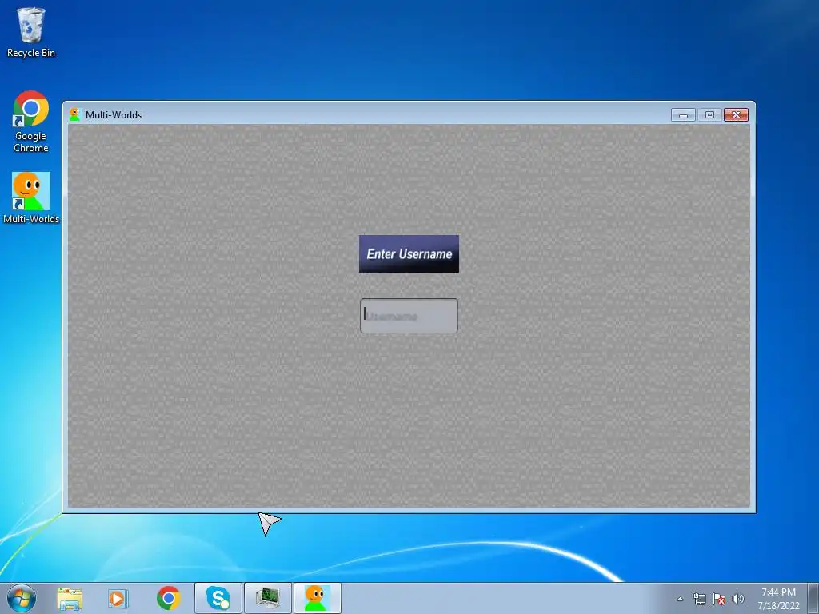The width and height of the screenshot is (819, 614).
Task: Click the Multi-Worlds title bar icon
Action: 75,114
